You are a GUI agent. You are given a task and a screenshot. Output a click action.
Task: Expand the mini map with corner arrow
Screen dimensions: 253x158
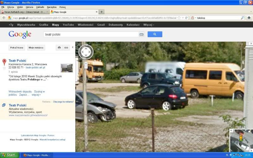[x=231, y=131]
